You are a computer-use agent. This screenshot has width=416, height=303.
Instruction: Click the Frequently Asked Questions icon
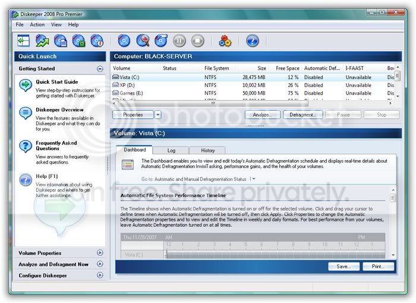(26, 146)
